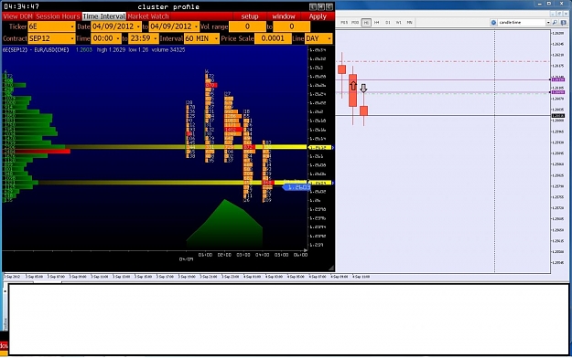Click the C button in cluster profile title bar
Screen dimensions: 572x358
tap(329, 6)
